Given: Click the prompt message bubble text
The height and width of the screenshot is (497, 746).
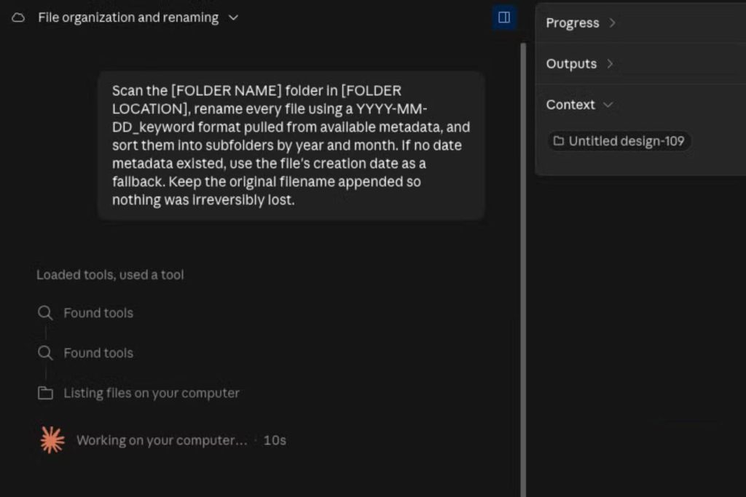Looking at the screenshot, I should [291, 146].
